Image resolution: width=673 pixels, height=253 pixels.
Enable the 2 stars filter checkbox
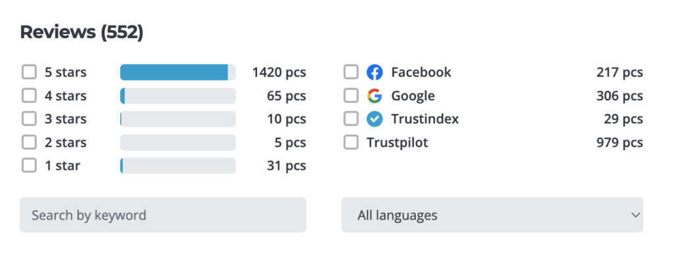coord(29,142)
